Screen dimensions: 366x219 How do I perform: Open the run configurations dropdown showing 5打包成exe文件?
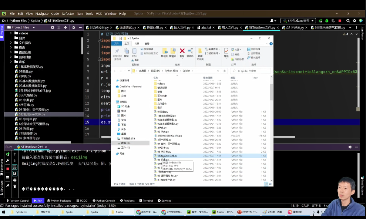(x=298, y=21)
